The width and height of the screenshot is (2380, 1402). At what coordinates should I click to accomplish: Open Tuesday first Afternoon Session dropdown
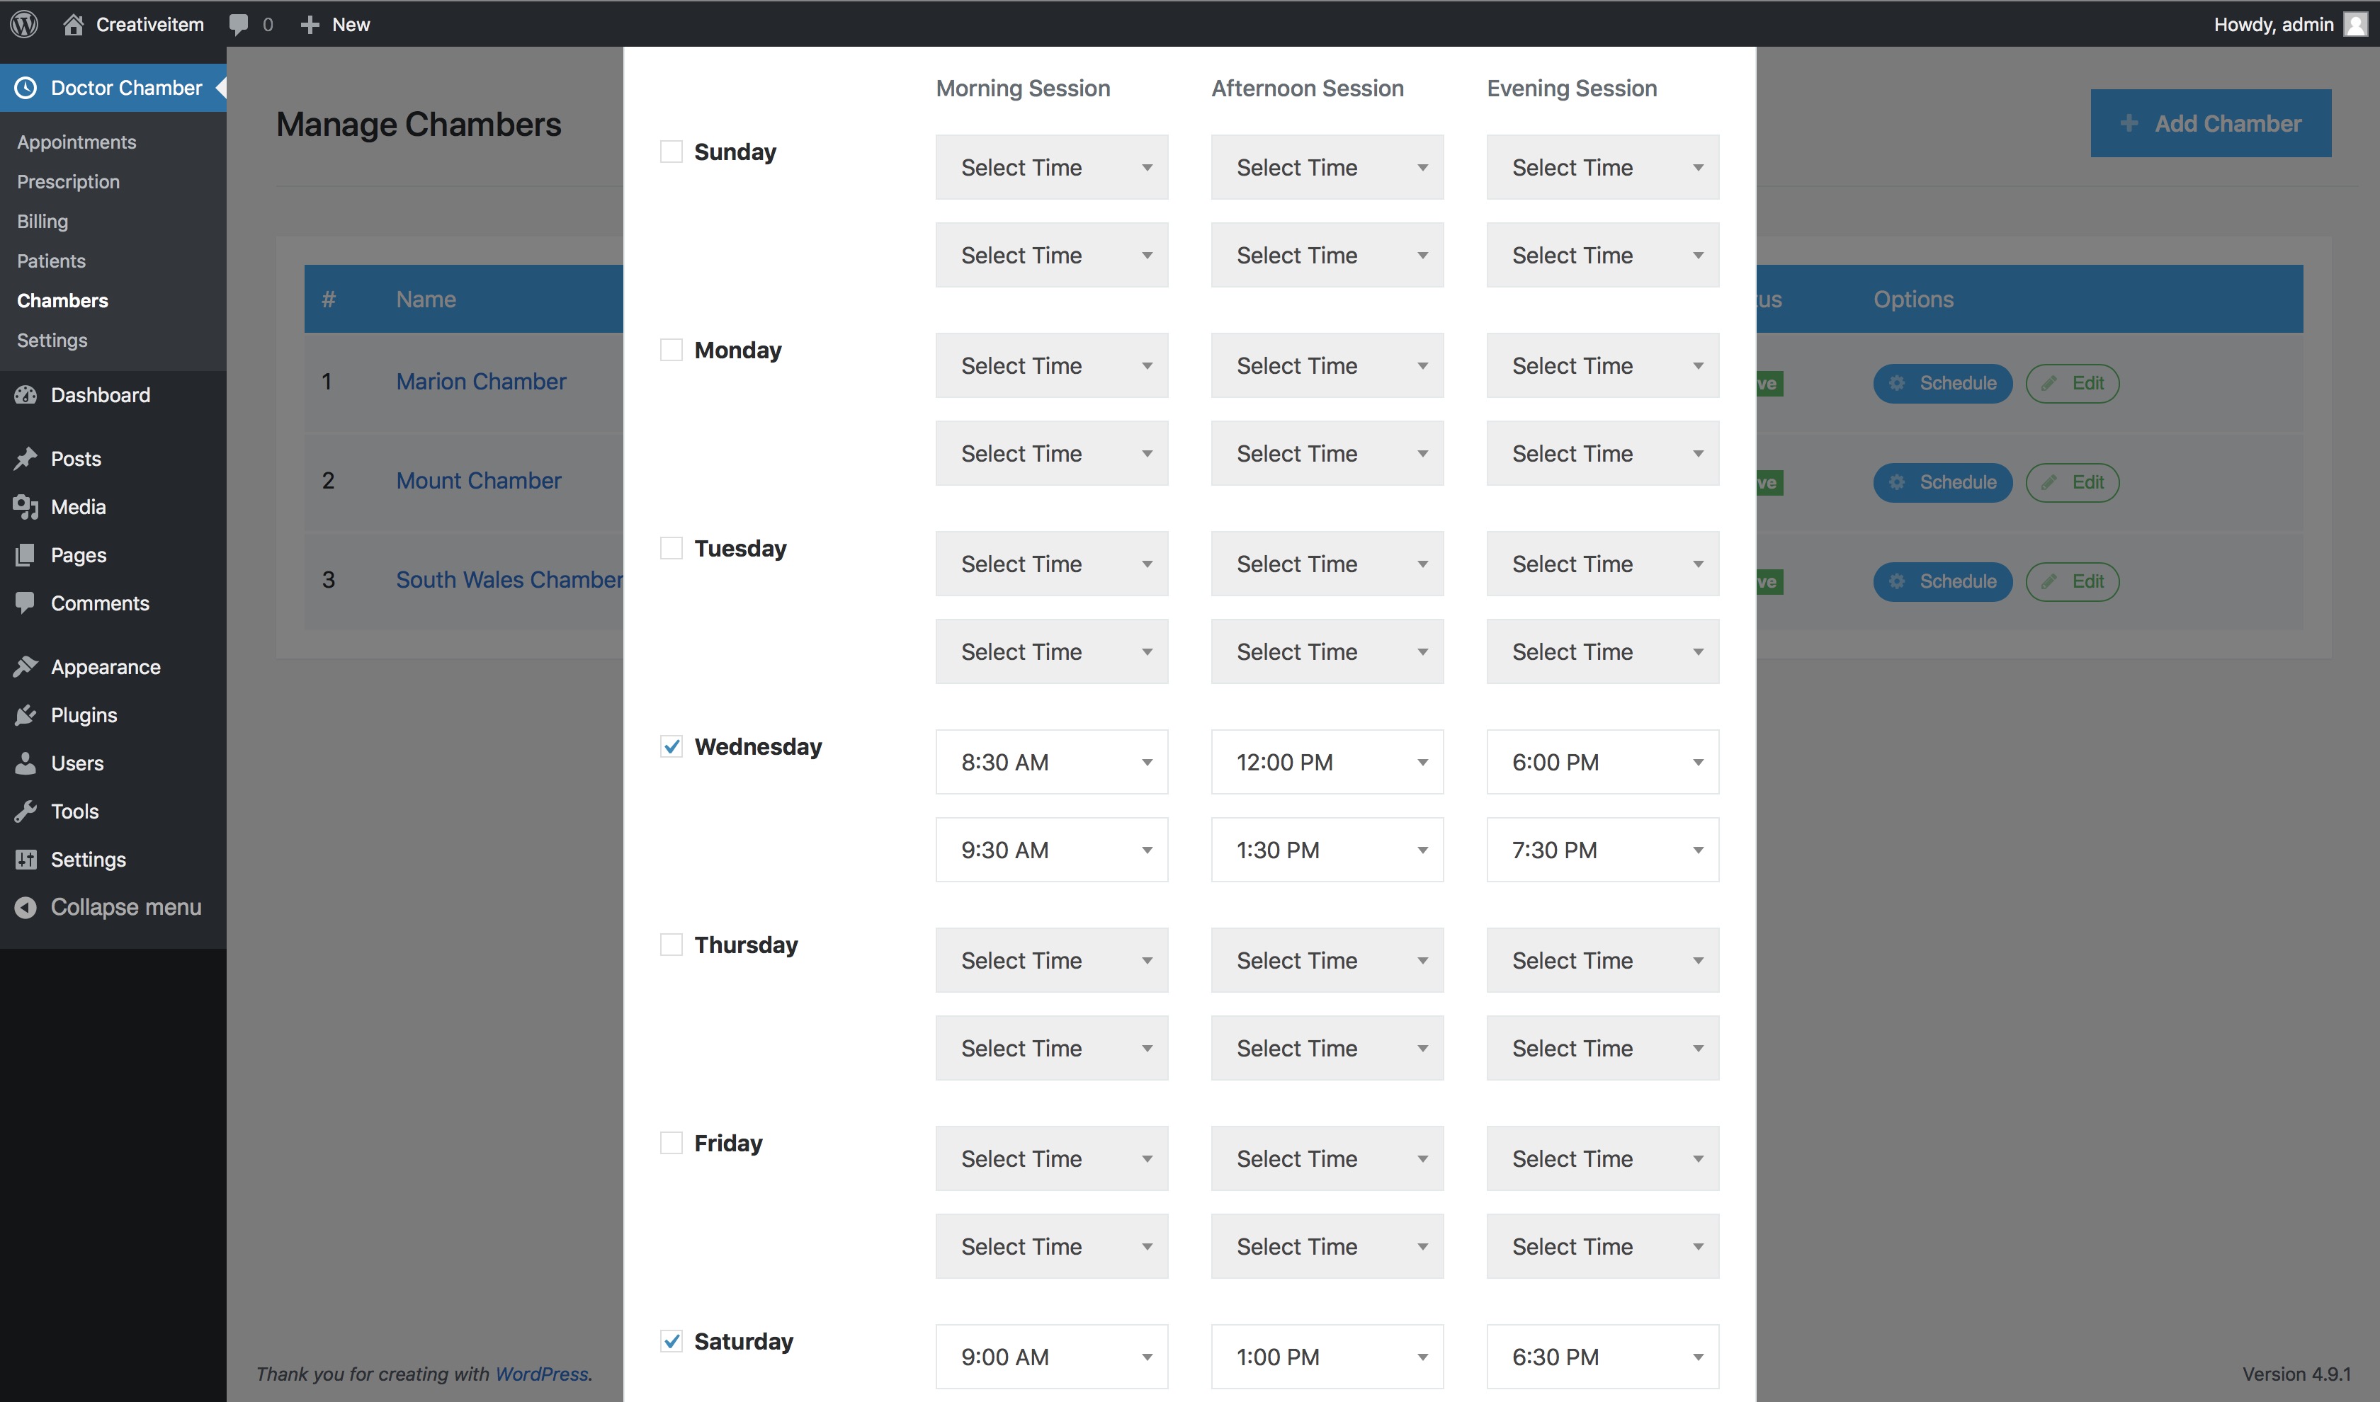point(1327,564)
